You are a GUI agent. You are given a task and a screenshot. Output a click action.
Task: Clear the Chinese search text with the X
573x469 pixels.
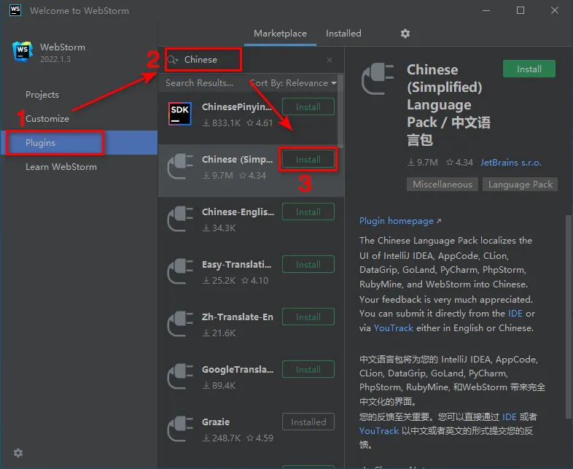(x=330, y=60)
